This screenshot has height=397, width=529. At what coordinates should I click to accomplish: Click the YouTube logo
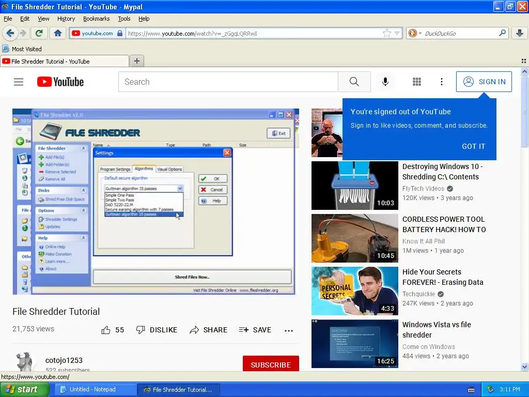point(60,82)
